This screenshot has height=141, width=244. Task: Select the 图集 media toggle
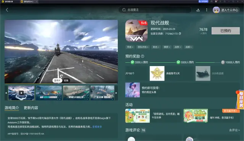coord(66,81)
